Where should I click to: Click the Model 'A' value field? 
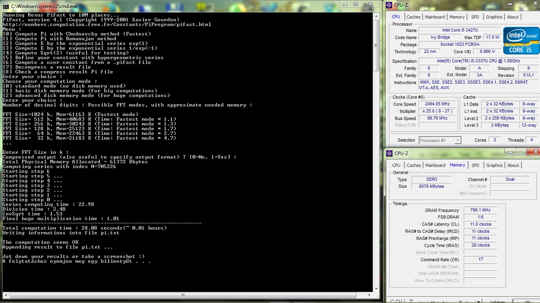point(479,68)
